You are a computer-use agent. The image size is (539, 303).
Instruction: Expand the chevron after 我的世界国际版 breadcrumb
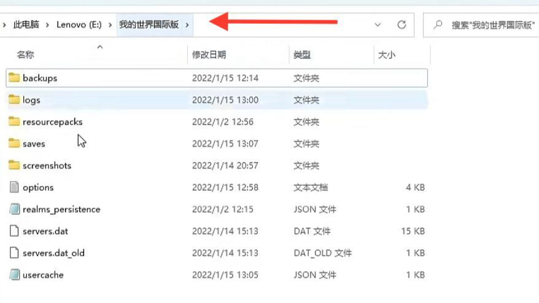(x=187, y=25)
